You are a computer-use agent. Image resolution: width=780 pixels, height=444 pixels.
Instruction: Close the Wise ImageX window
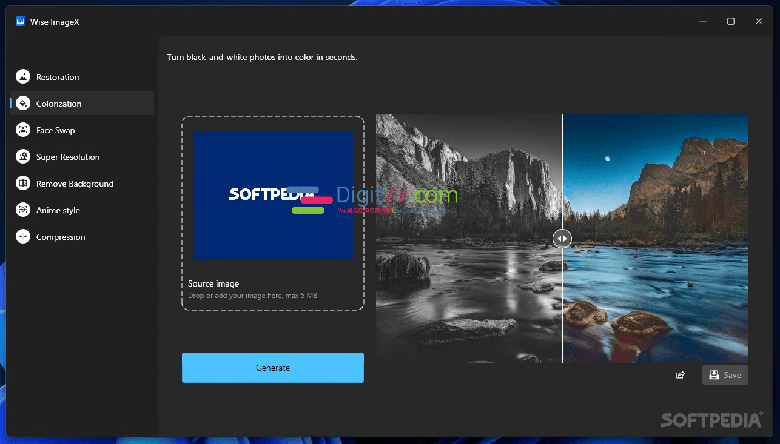coord(759,21)
